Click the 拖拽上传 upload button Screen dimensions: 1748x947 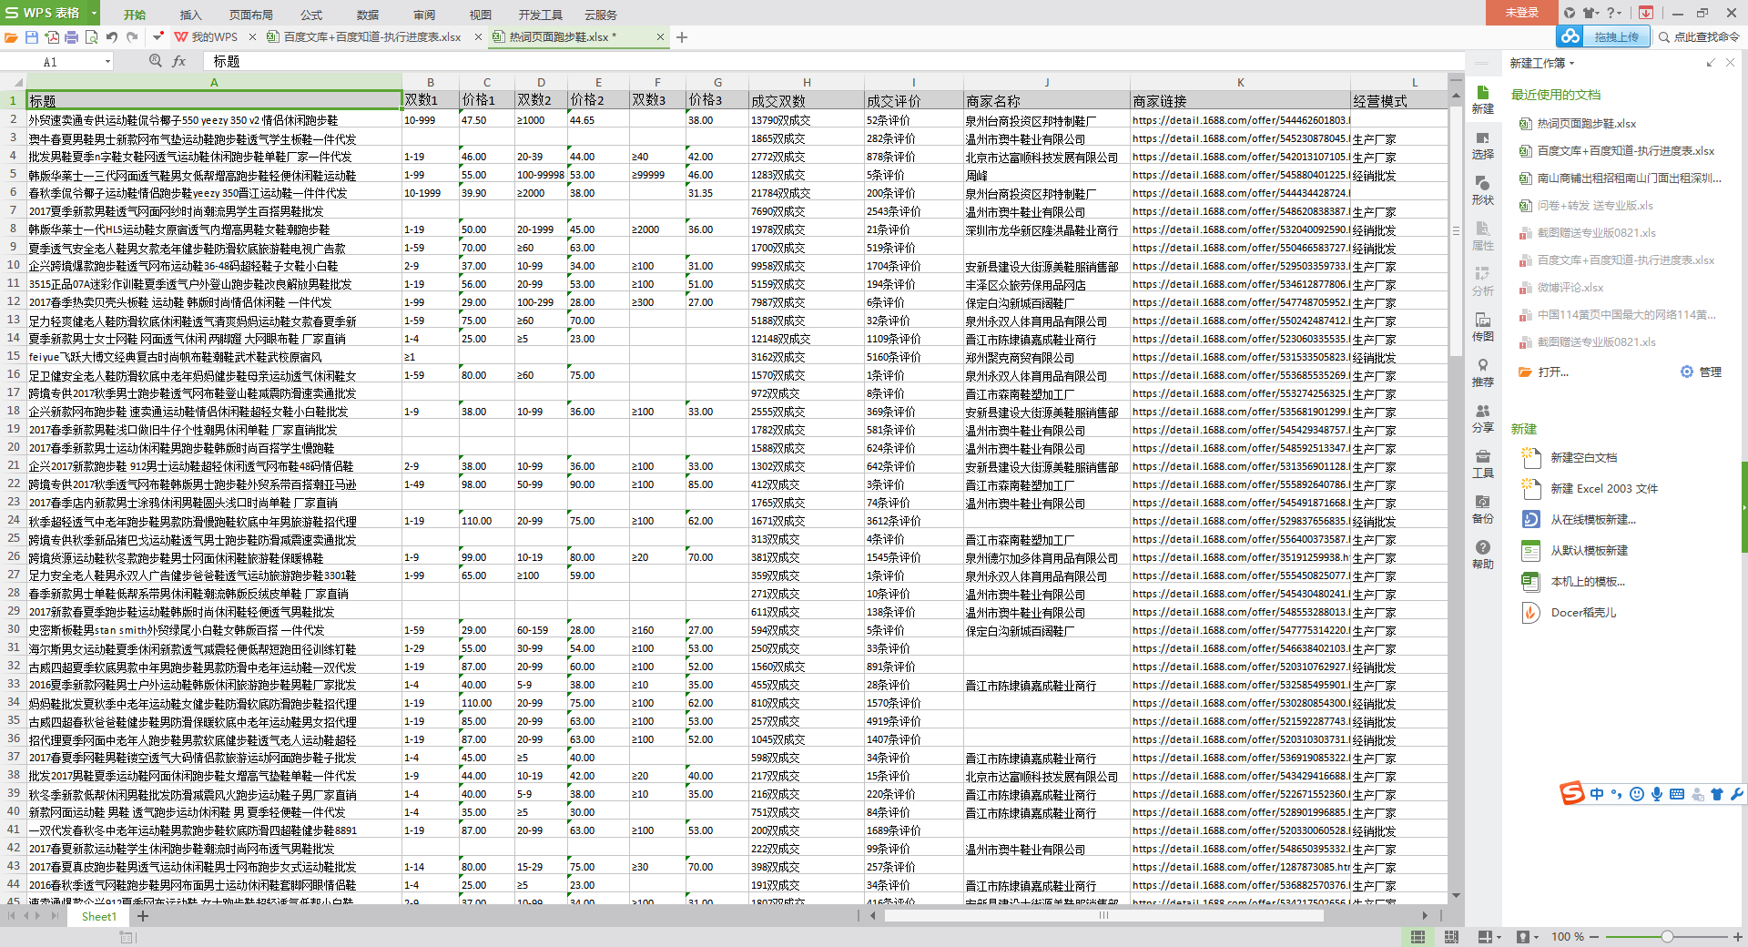[1616, 36]
